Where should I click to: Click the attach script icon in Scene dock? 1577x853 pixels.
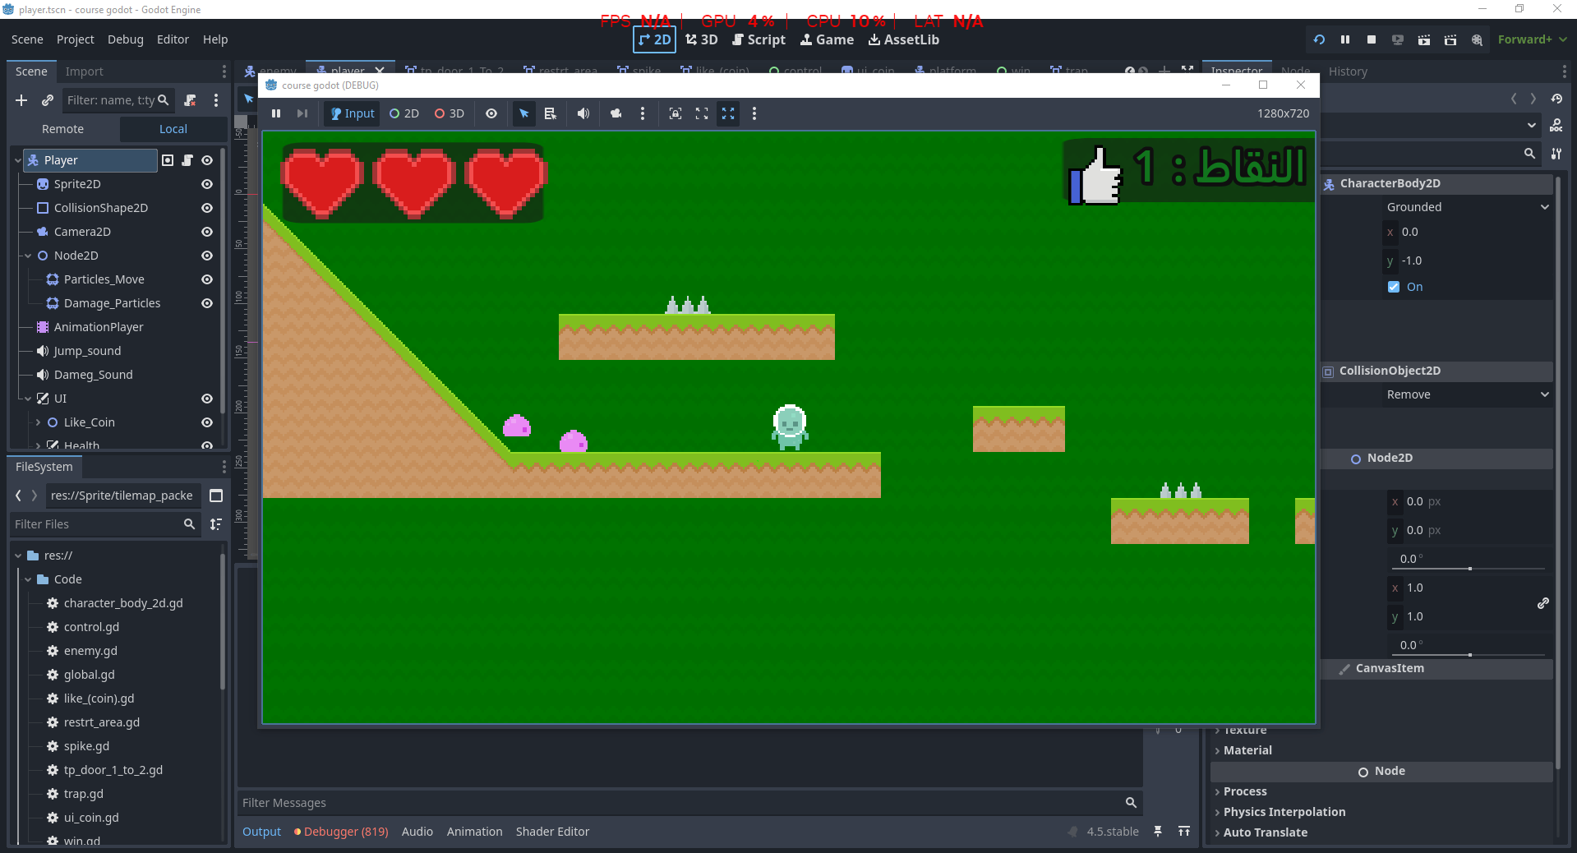[190, 100]
